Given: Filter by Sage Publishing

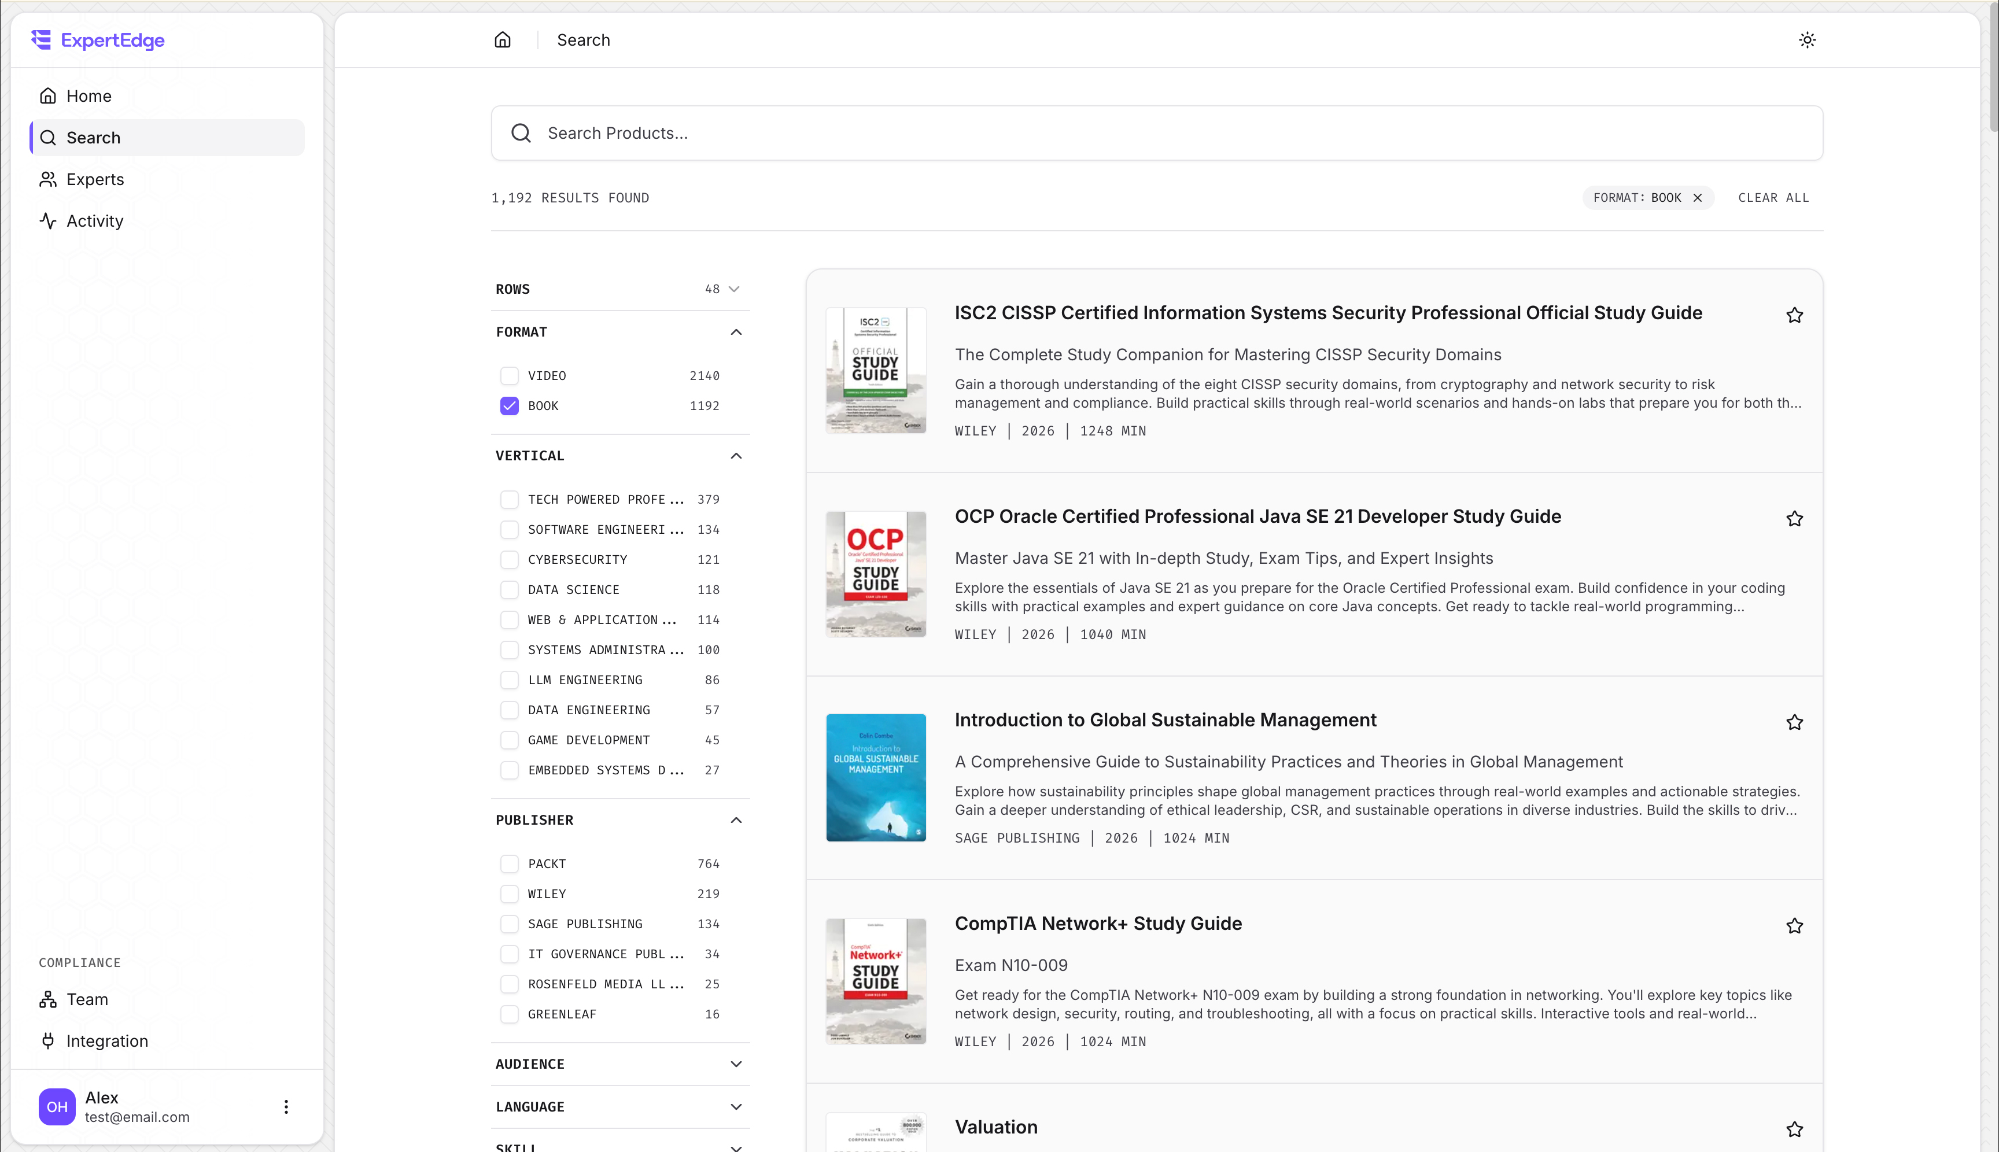Looking at the screenshot, I should (509, 924).
